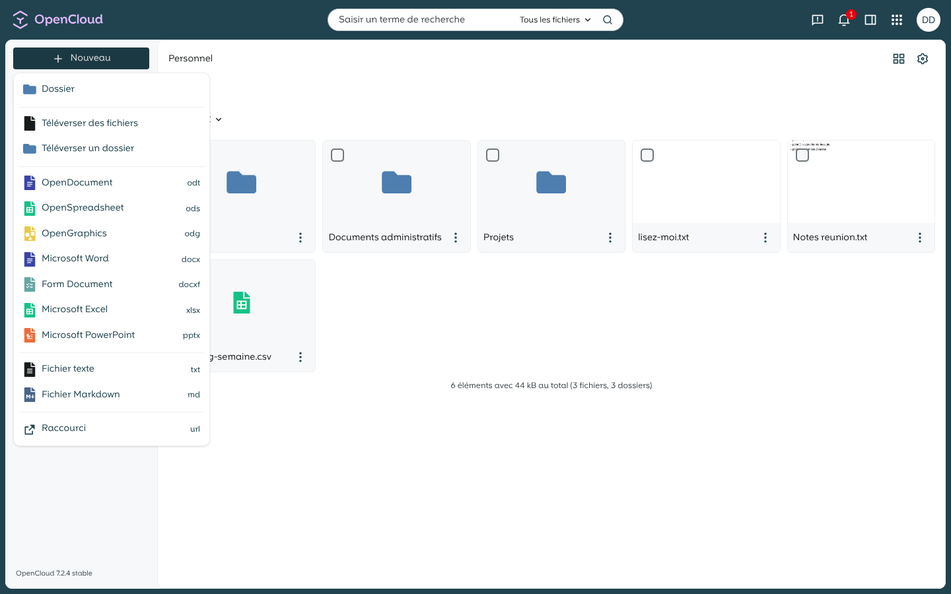Create a new Microsoft Word document
951x594 pixels.
coord(112,259)
